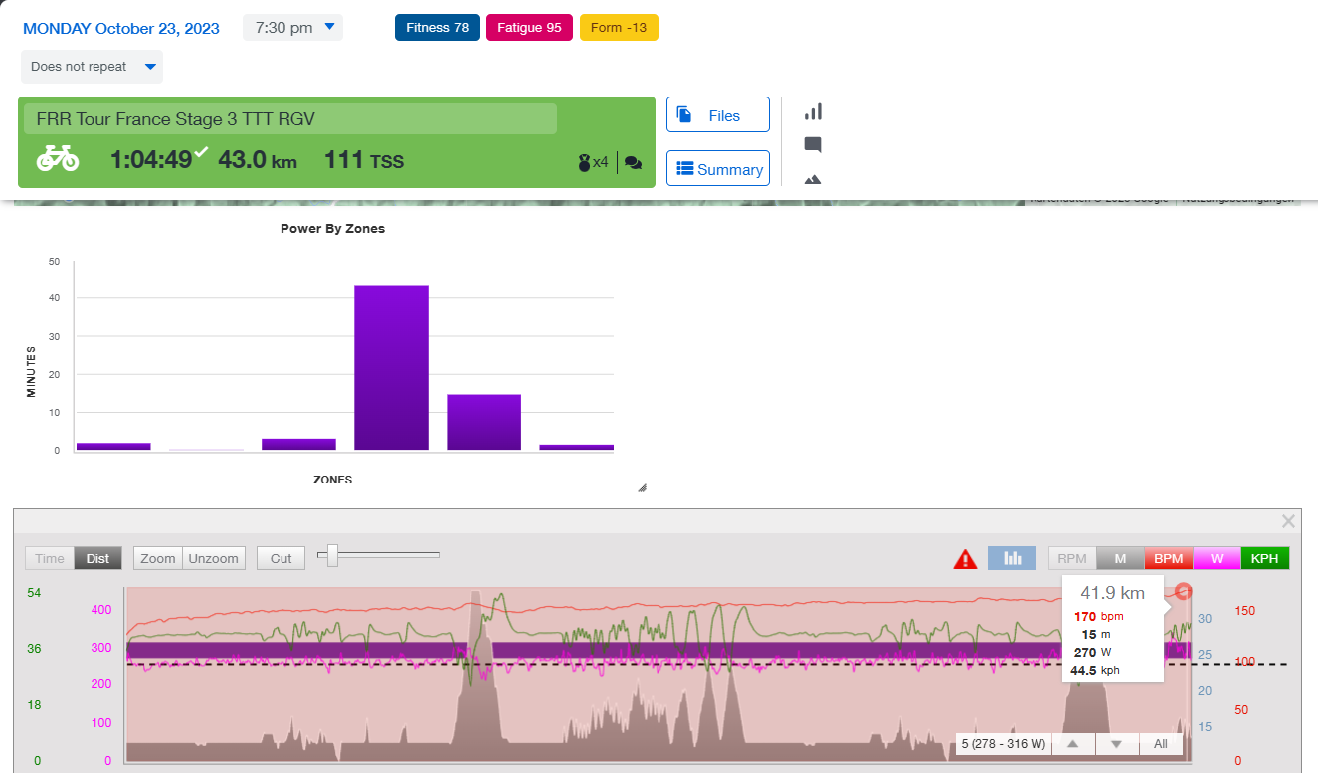Switch graph x-axis to Time

click(x=50, y=558)
